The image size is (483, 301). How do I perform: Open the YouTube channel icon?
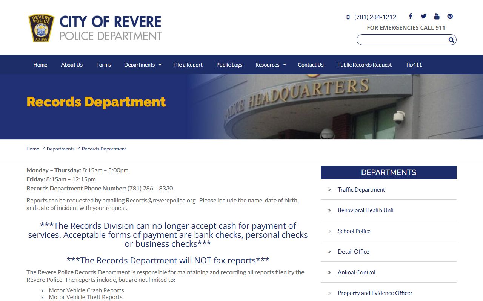[x=437, y=16]
